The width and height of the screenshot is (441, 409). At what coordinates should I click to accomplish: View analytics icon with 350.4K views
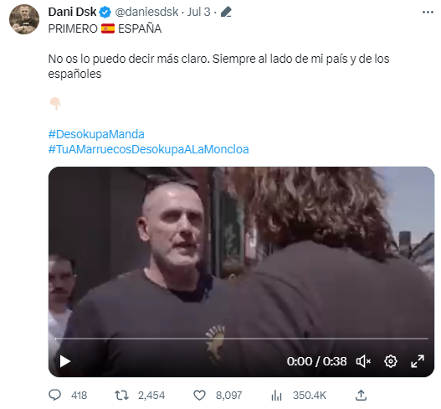[x=276, y=396]
